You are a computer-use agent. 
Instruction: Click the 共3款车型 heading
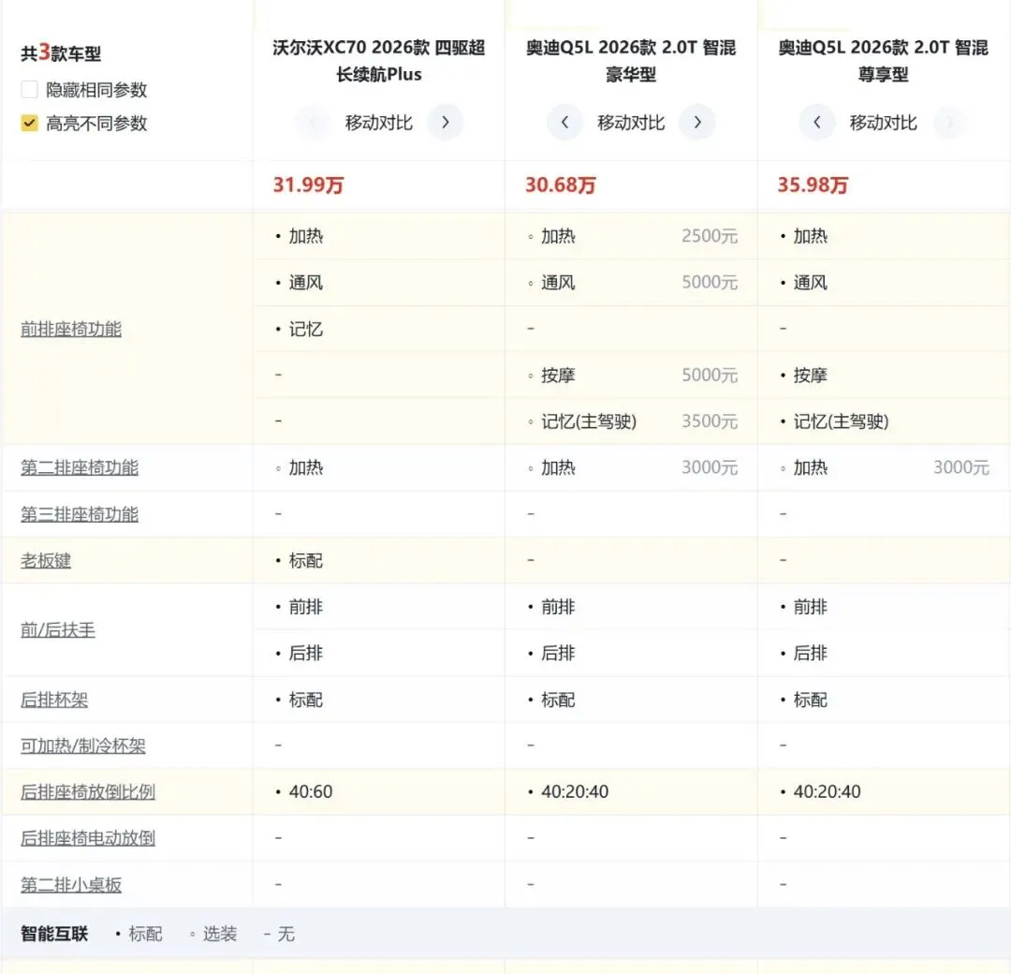(61, 52)
